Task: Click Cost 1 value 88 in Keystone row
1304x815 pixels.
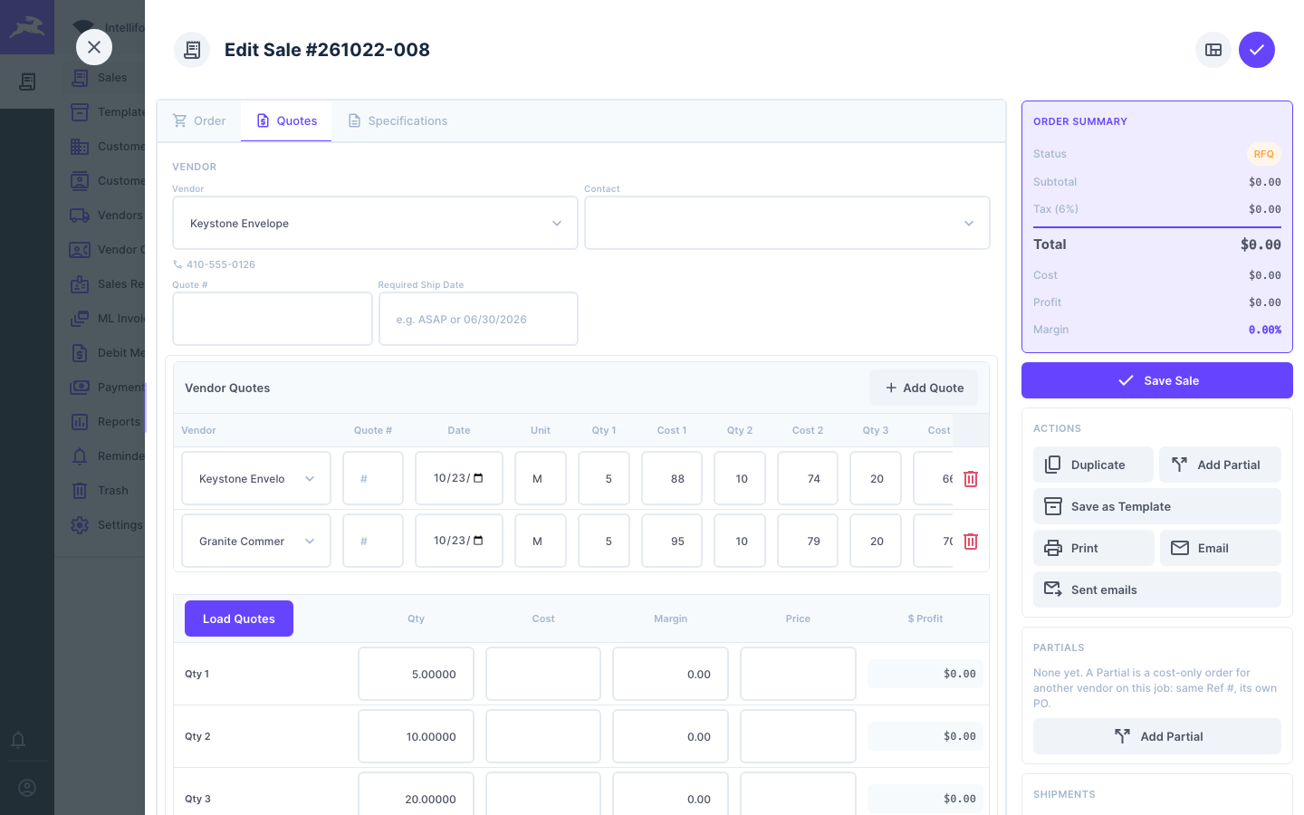Action: (x=672, y=478)
